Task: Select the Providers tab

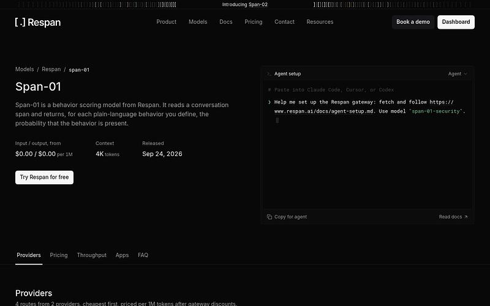Action: [29, 255]
